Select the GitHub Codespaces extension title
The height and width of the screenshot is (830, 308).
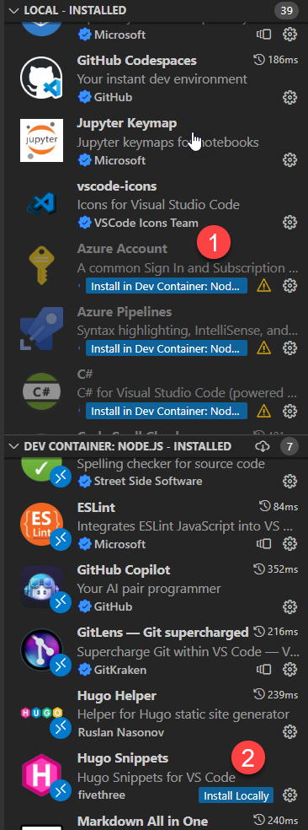137,61
